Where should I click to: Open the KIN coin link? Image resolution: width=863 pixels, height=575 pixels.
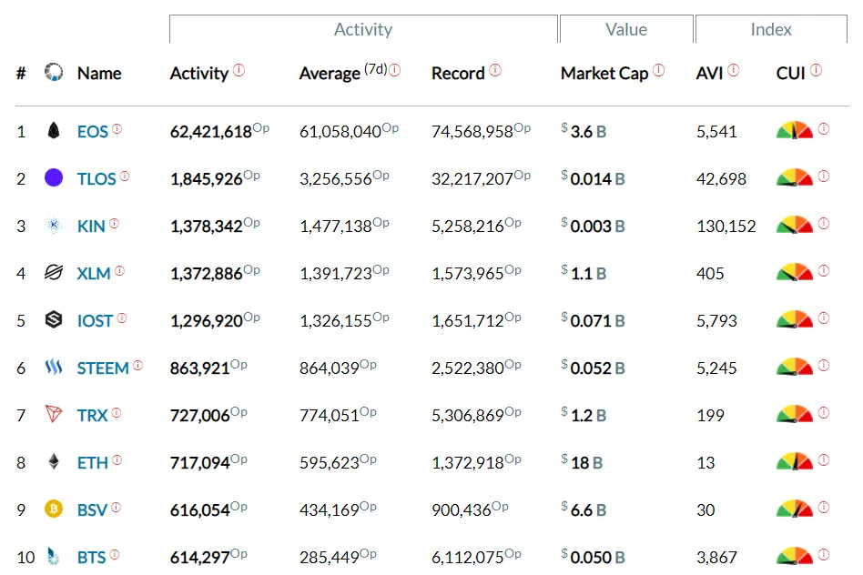point(91,227)
